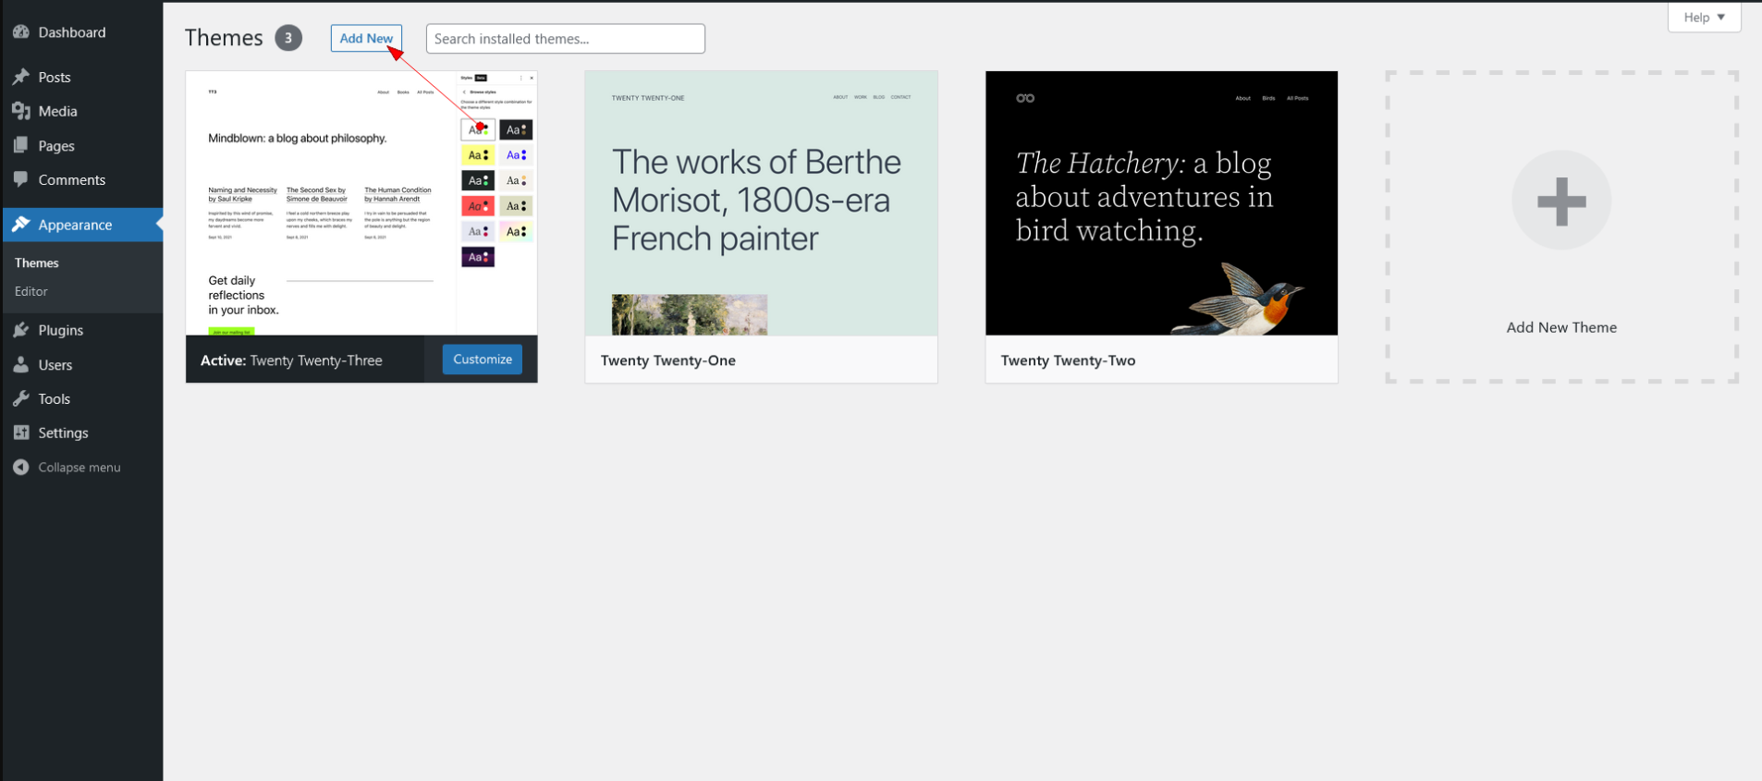Open the Twenty Twenty-Two theme preview
Viewport: 1762px width, 781px height.
point(1161,203)
